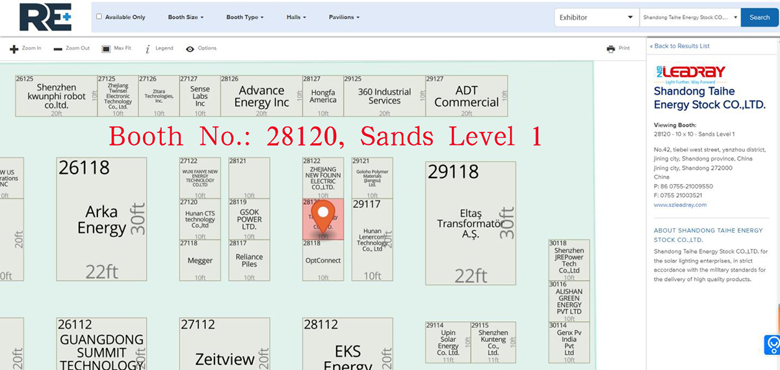Print the floor plan
The width and height of the screenshot is (780, 370).
618,48
